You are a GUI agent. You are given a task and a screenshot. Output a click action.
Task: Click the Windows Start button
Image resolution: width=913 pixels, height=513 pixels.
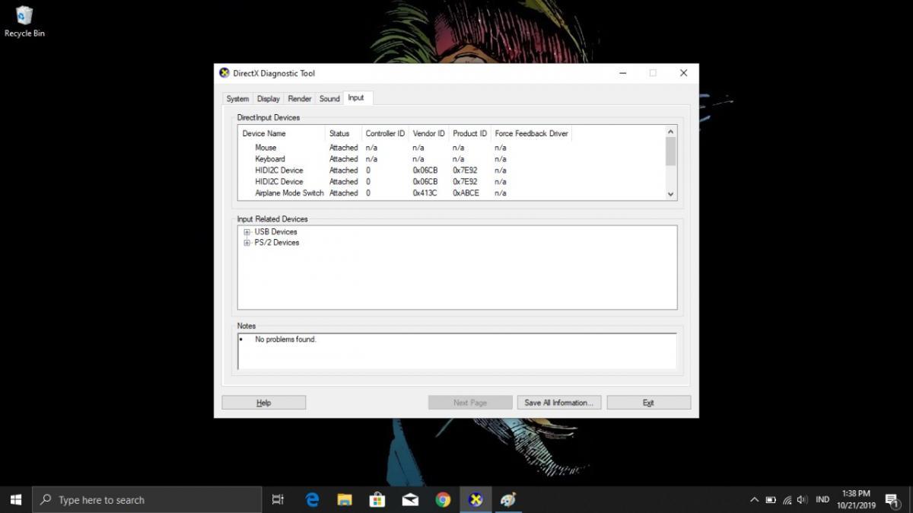click(x=15, y=499)
